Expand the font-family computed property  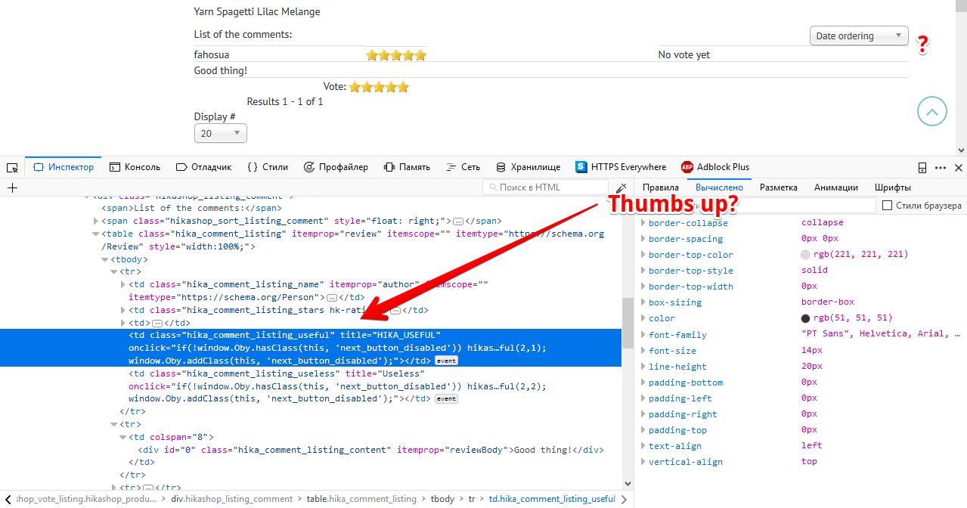(x=643, y=334)
